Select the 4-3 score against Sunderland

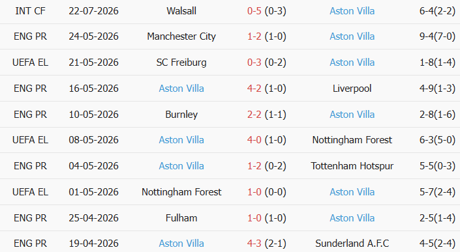(x=254, y=244)
